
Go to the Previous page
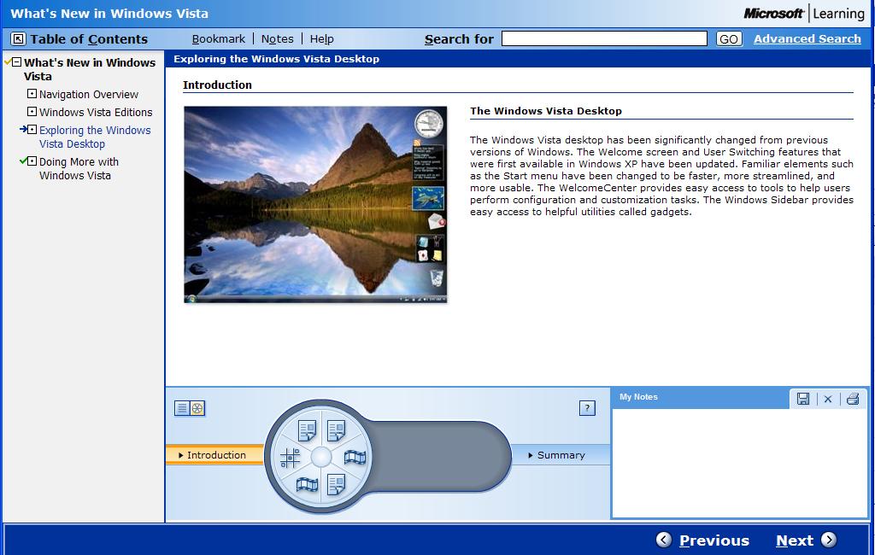pyautogui.click(x=714, y=540)
